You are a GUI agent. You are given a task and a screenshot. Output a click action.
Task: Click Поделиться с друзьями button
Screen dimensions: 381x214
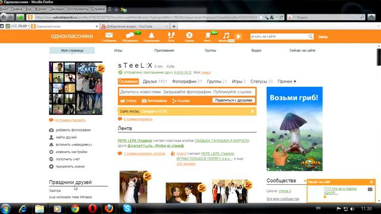point(233,100)
